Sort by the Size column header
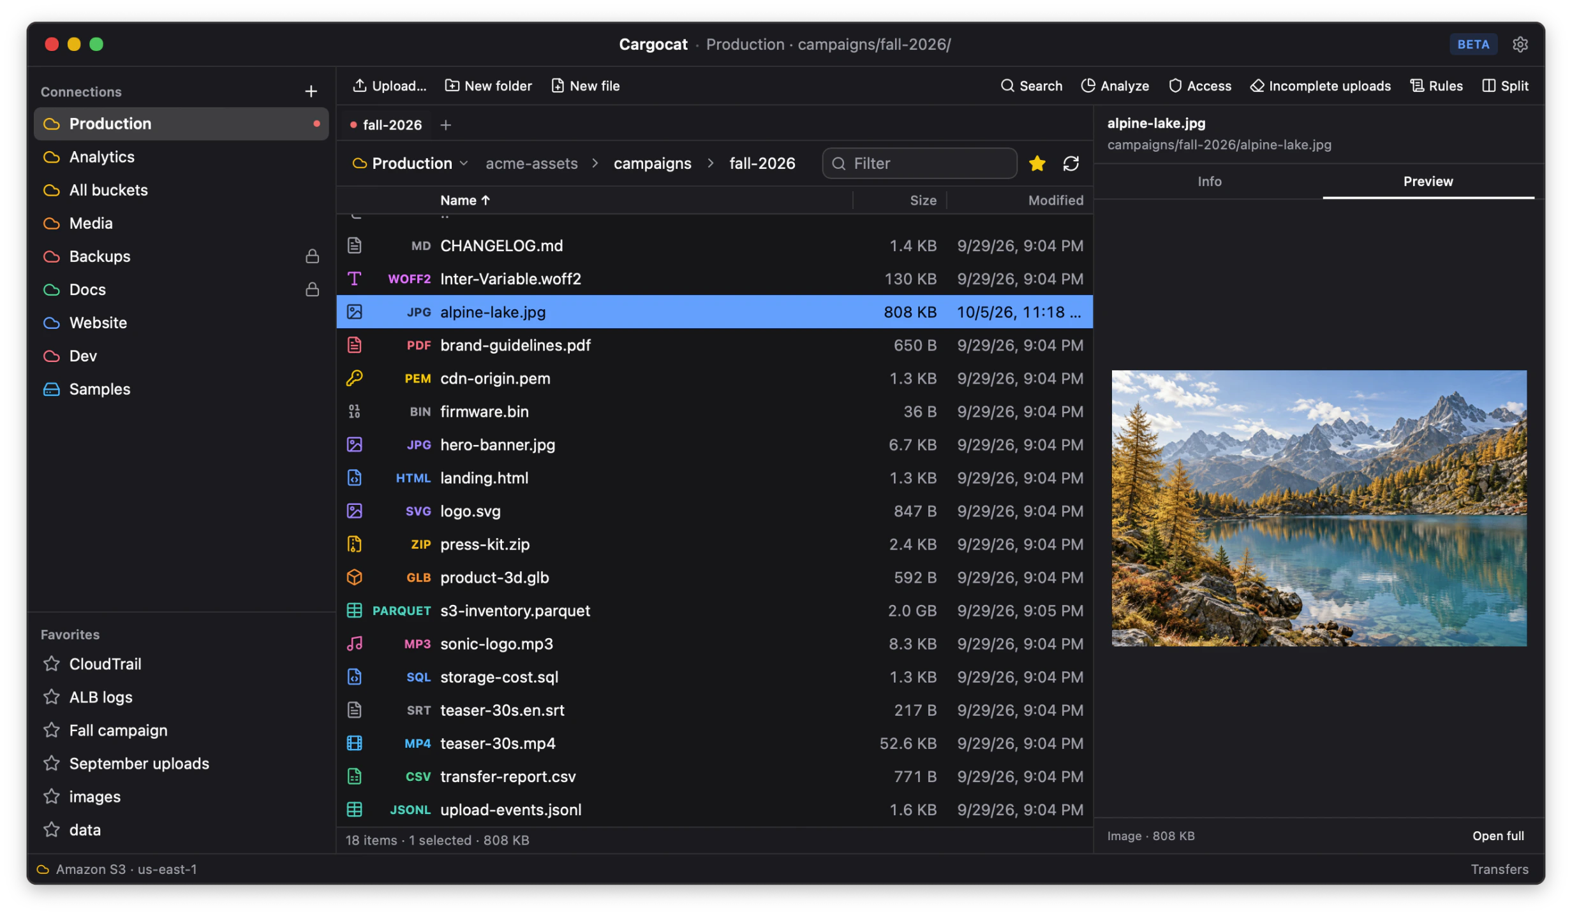Image resolution: width=1572 pixels, height=916 pixels. tap(923, 200)
